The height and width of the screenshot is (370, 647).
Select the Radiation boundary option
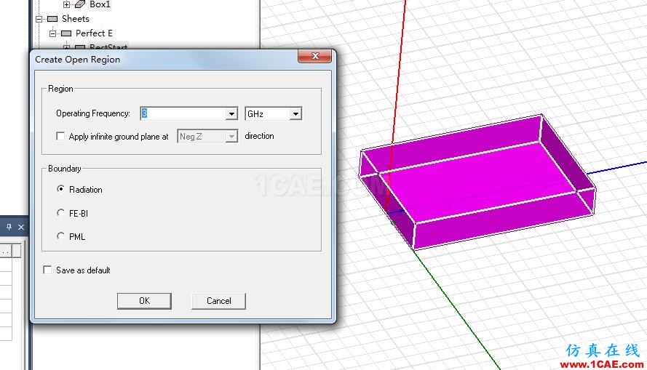pos(60,189)
